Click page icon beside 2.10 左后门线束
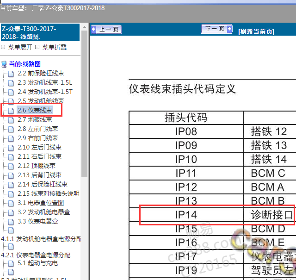The height and width of the screenshot is (280, 296). pyautogui.click(x=11, y=148)
